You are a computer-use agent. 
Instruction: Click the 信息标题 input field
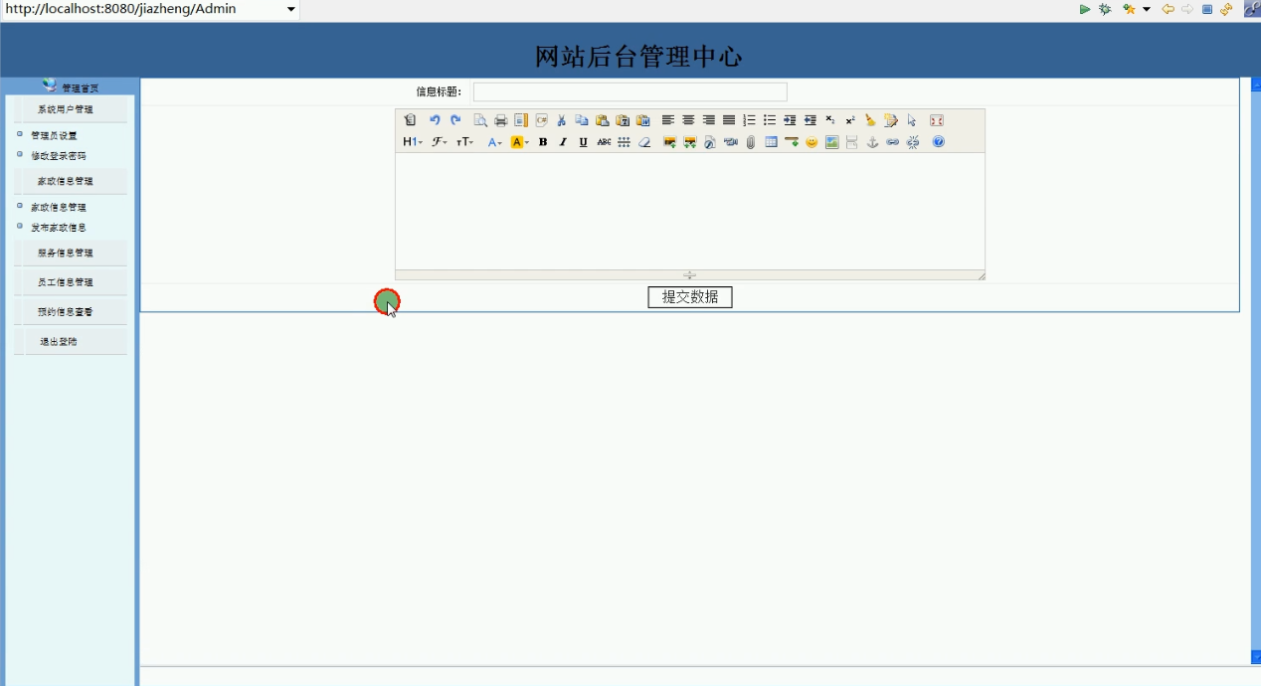point(630,92)
